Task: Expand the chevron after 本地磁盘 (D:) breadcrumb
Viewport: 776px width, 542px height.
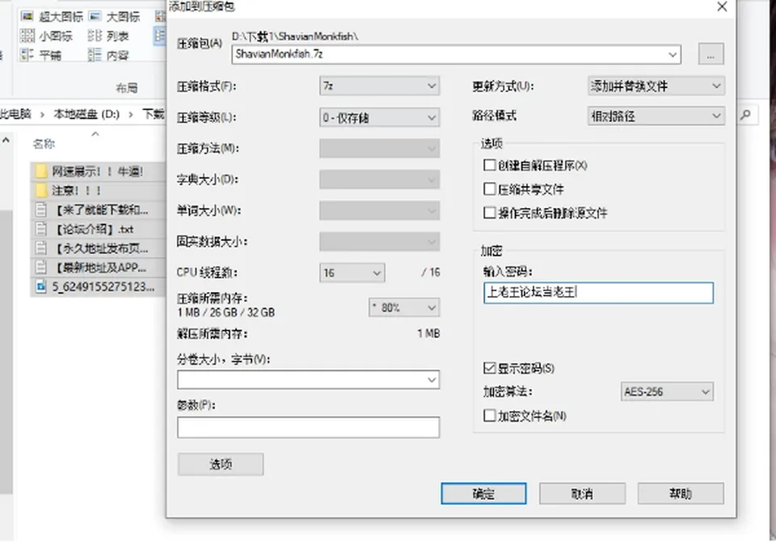Action: tap(131, 115)
